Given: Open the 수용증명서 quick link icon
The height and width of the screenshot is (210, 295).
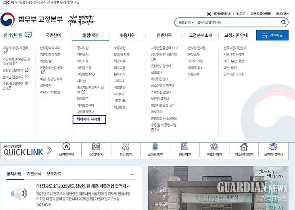Looking at the screenshot, I should point(96,147).
